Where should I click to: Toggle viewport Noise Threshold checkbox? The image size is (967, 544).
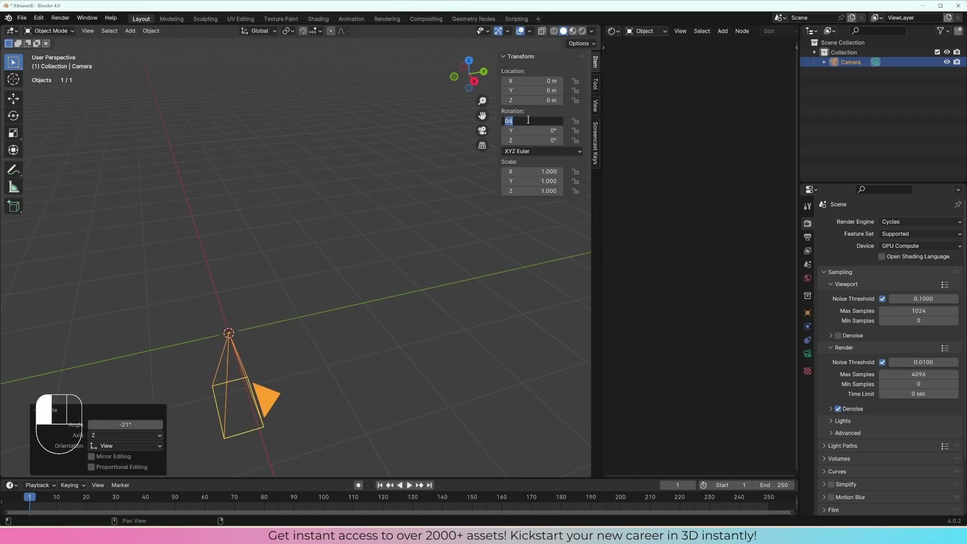[x=882, y=299]
